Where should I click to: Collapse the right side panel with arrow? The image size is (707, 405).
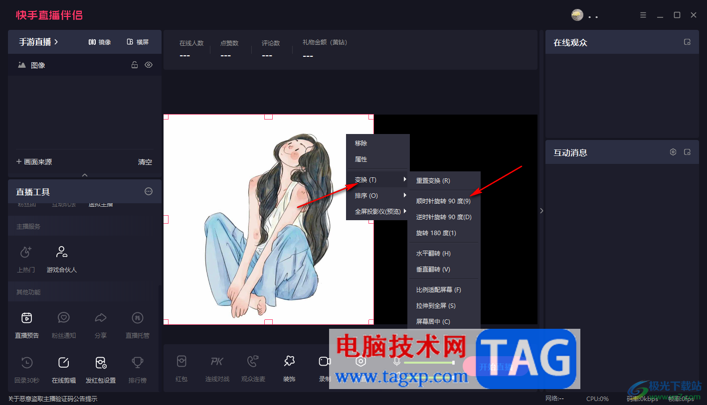(x=541, y=211)
